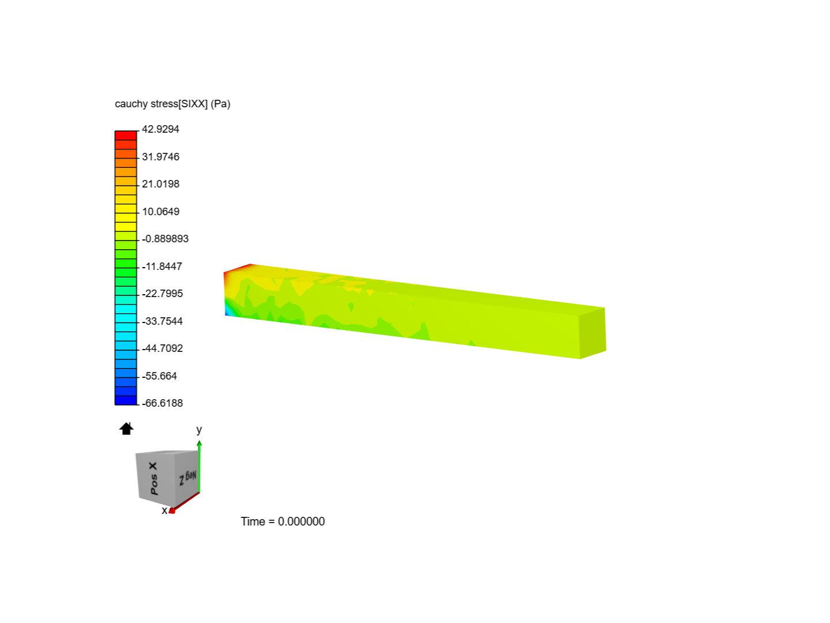Click the home view reset icon
Image resolution: width=830 pixels, height=623 pixels.
[x=126, y=429]
